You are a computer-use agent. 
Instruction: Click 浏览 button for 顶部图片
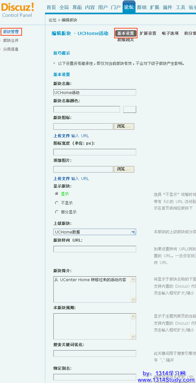point(124,169)
